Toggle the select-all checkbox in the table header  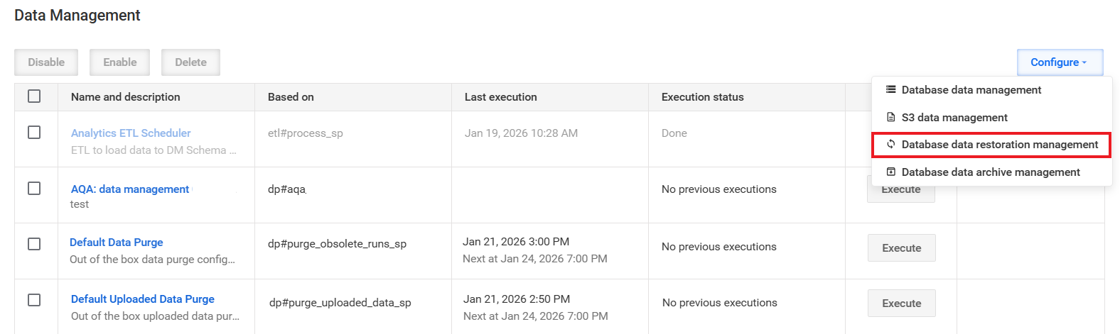tap(34, 96)
